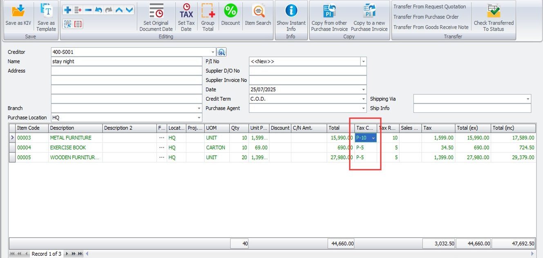Screen dimensions: 543x258
Task: Open Tax Code dropdown for P-10
Action: click(x=373, y=138)
